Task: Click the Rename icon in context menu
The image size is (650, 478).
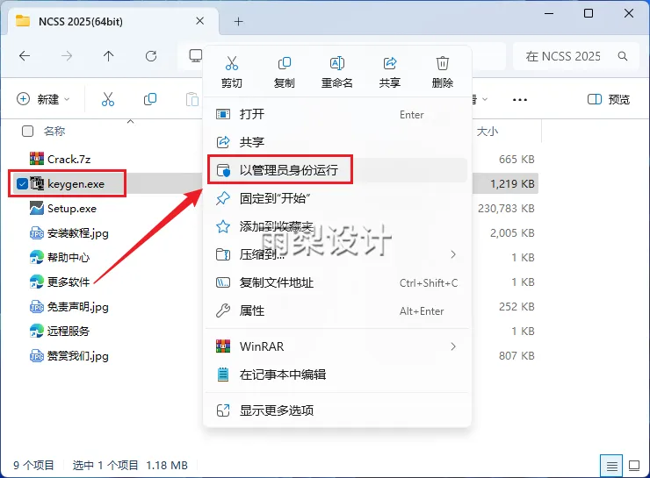Action: tap(337, 64)
